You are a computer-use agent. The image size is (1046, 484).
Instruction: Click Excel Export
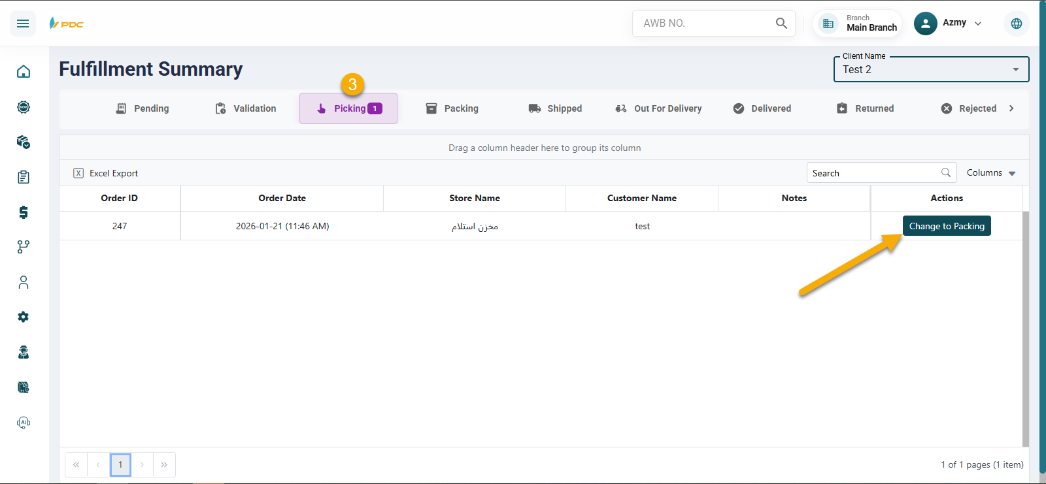(x=106, y=173)
